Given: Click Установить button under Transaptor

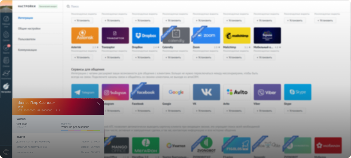Looking at the screenshot, I should (x=112, y=57).
